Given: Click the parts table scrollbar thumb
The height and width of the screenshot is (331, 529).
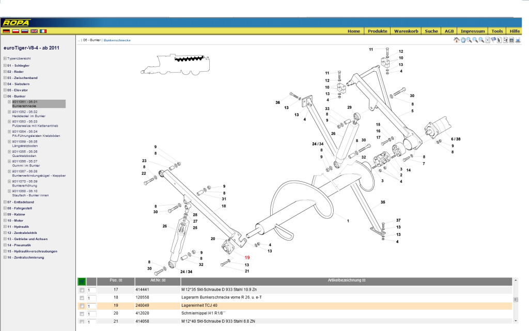Looking at the screenshot, I should coord(516,300).
